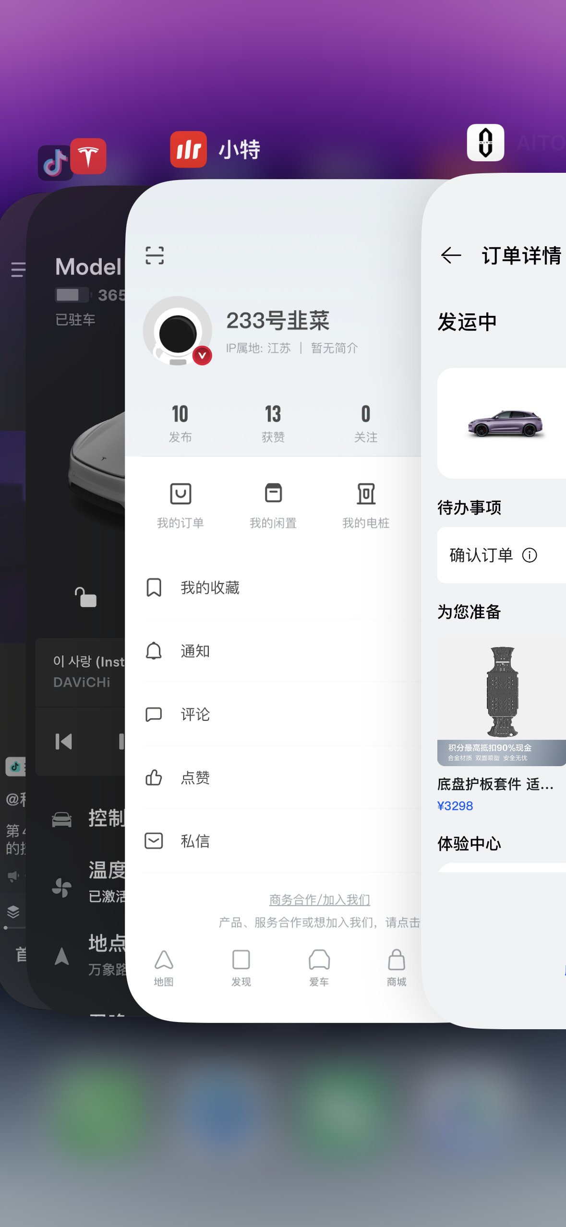Open the Tesla 温度 climate fan icon
Screen dimensions: 566x1227
coord(61,887)
